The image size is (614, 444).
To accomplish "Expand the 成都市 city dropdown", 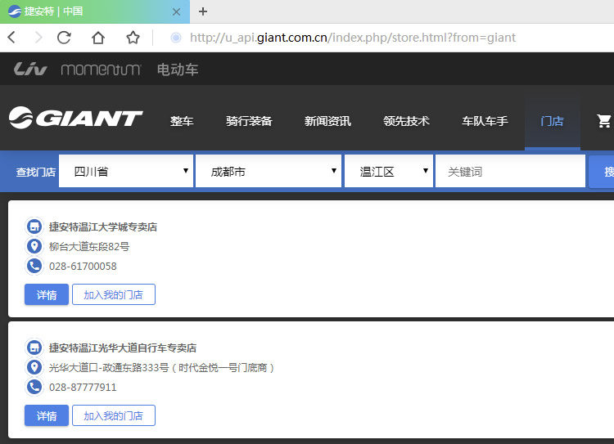I will (269, 171).
